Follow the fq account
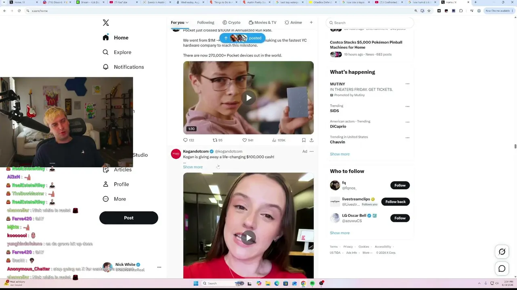The height and width of the screenshot is (290, 517). click(400, 185)
